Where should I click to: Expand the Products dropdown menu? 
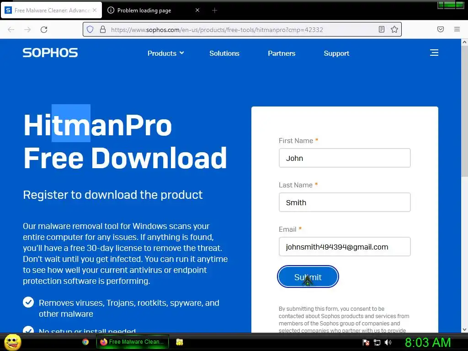(x=165, y=53)
